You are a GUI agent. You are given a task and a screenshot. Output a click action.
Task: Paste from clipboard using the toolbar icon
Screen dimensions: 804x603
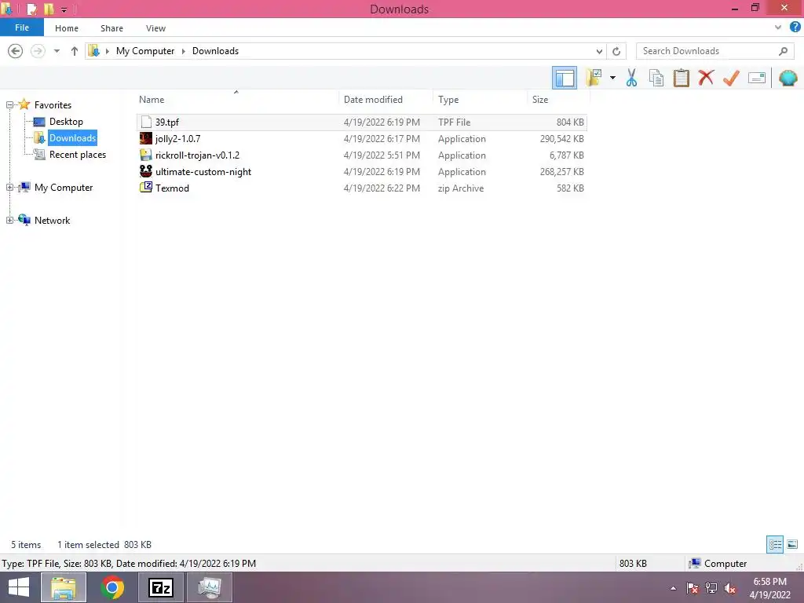point(681,78)
